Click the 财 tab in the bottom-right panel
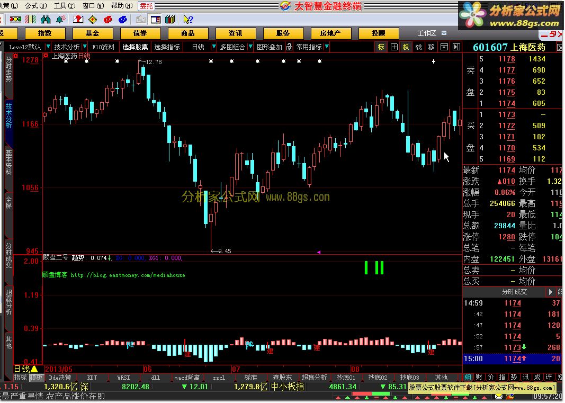565x403 pixels. click(479, 377)
